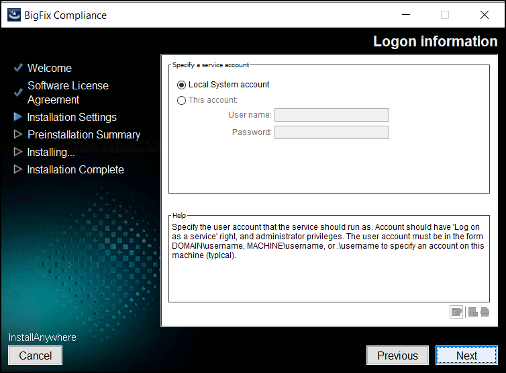Go back with the Previous button
Screen dimensions: 506x373
397,356
